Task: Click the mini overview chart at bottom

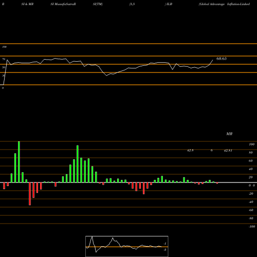Action: coord(127,246)
